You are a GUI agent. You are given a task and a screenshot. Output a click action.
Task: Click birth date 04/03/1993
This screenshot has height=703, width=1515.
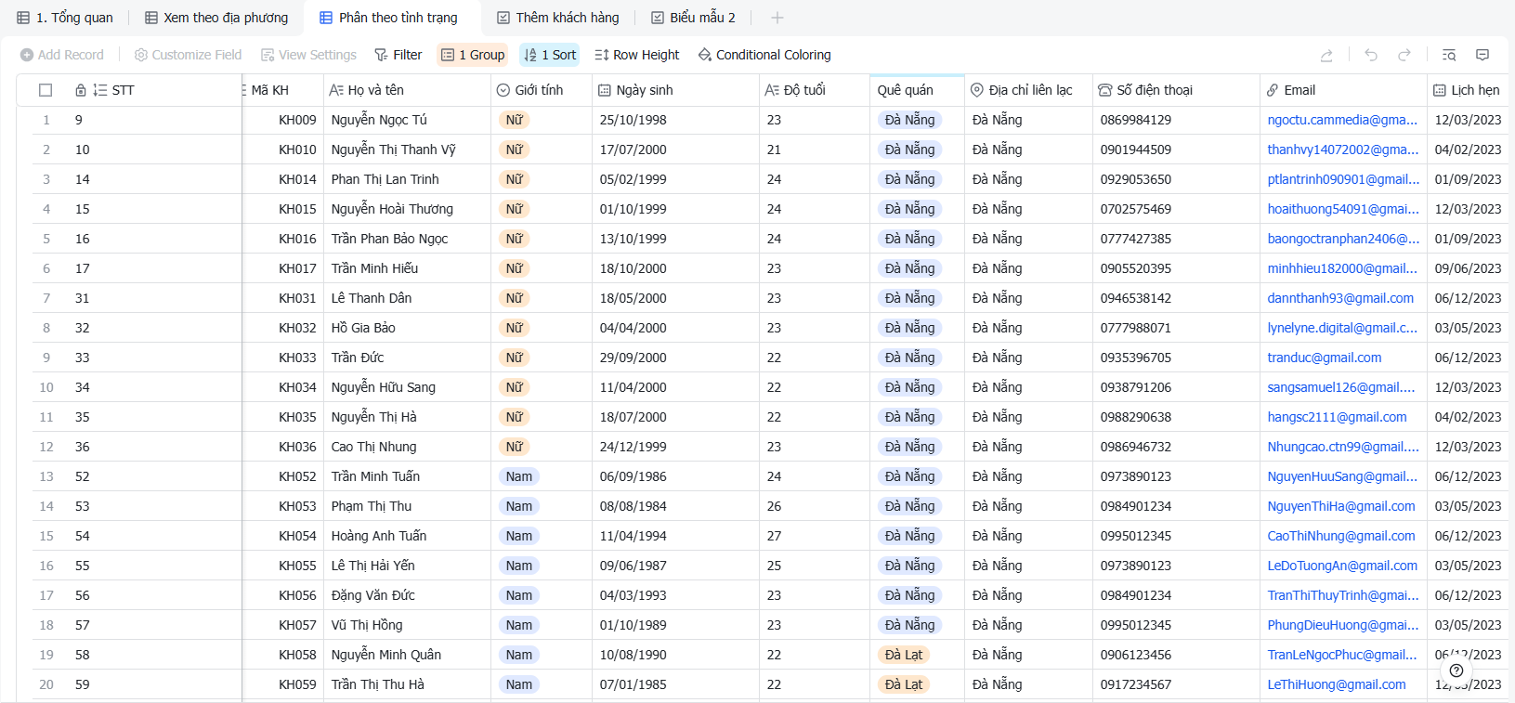coord(633,595)
